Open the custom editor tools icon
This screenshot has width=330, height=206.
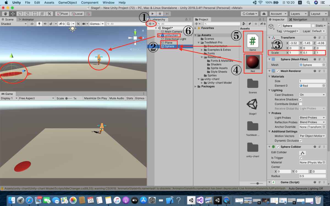[x=50, y=14]
